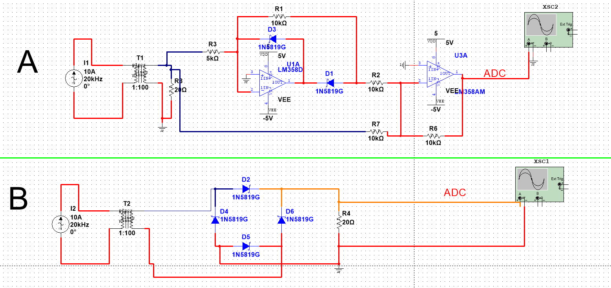Select resistor R4 symbol
This screenshot has height=288, width=611.
point(339,222)
